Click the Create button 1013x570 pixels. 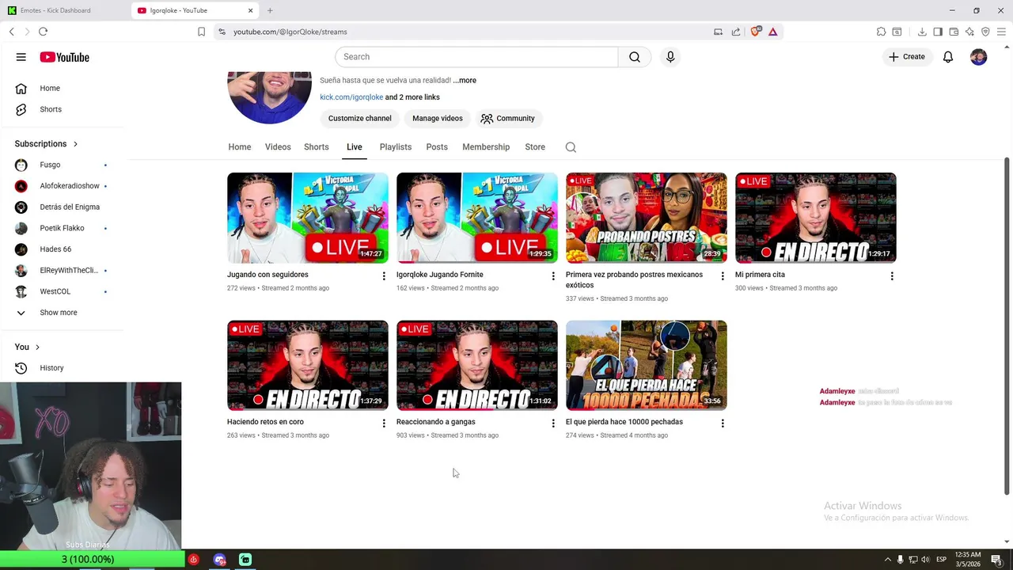[907, 57]
